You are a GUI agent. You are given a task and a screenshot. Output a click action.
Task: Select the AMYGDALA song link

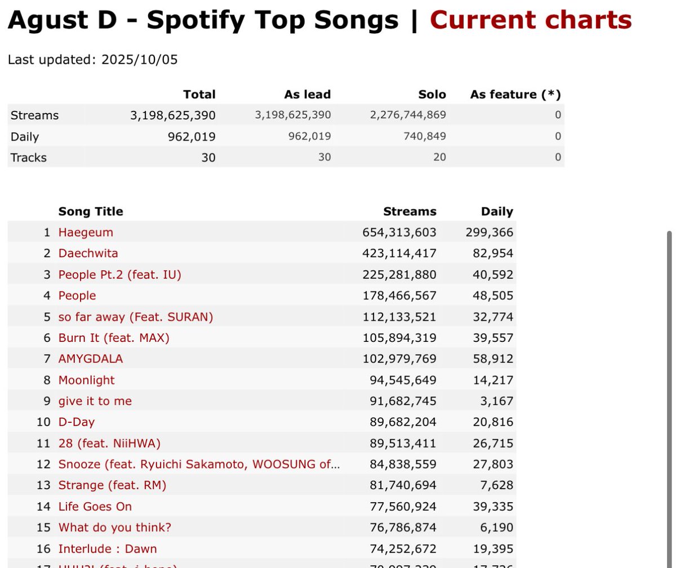pos(91,359)
